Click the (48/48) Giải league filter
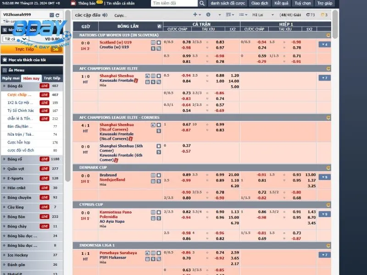 [290, 15]
